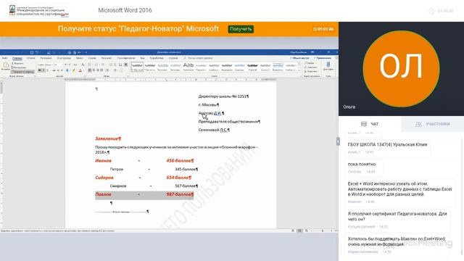Center the text alignment
Screen dimensions: 464x261
click(94, 70)
